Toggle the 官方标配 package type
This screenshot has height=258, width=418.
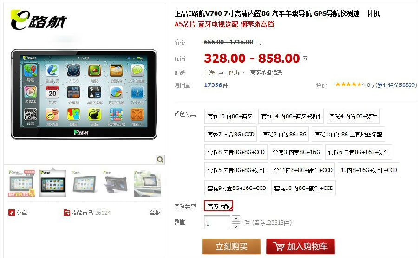tap(219, 206)
